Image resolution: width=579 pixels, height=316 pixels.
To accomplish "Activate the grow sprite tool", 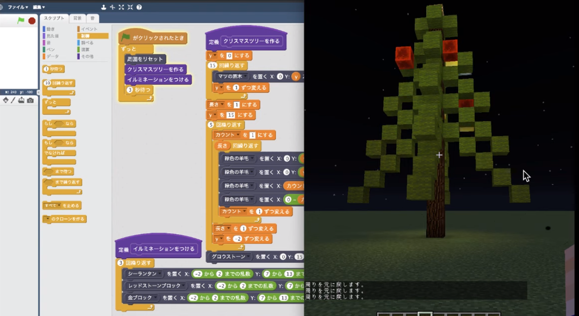I will coord(121,7).
